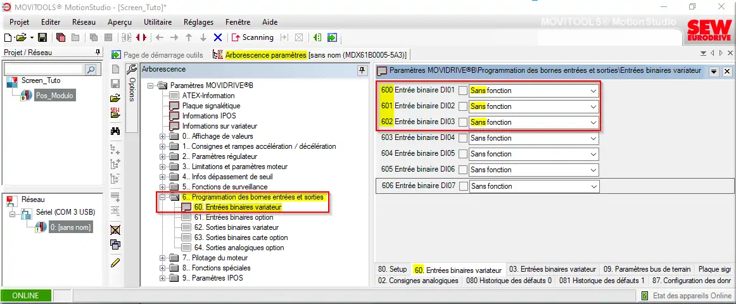Close the parameters panel with X button

click(726, 72)
